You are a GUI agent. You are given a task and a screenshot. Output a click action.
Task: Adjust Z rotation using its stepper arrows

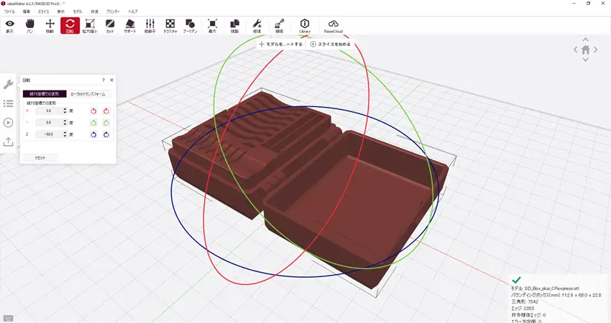click(x=65, y=134)
